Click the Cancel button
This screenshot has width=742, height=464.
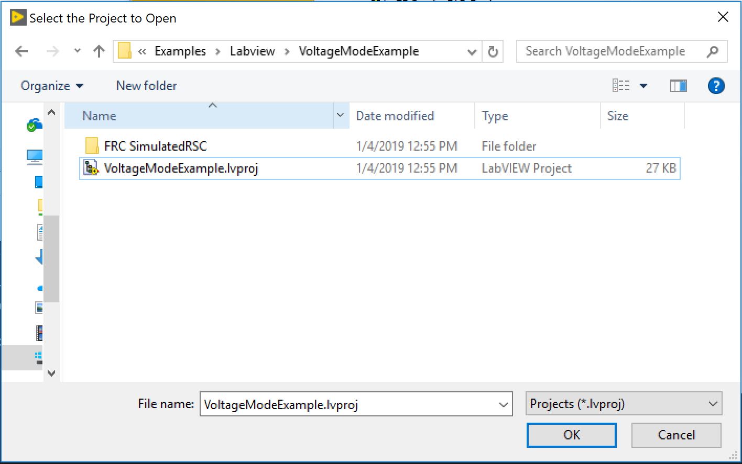[x=676, y=435]
